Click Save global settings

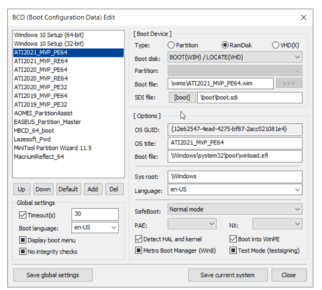[53, 275]
